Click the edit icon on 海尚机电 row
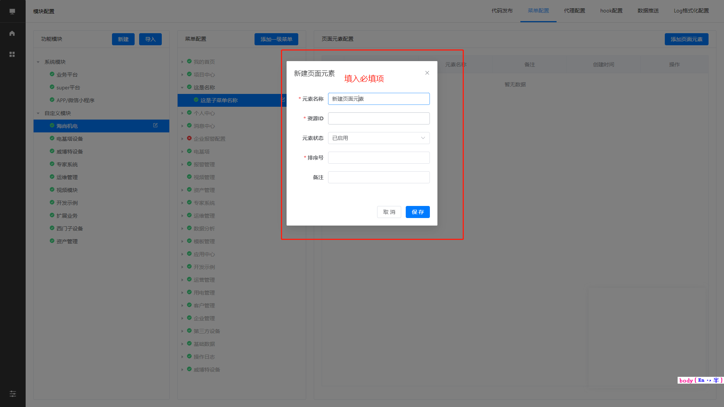The height and width of the screenshot is (407, 724). point(155,125)
